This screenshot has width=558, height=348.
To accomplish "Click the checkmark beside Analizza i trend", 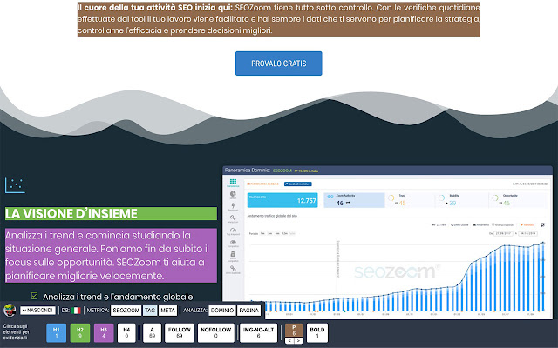I will click(34, 296).
